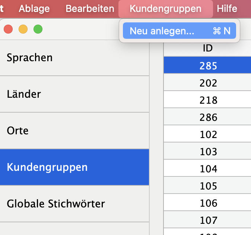Click the yellow minimize window button

pyautogui.click(x=23, y=29)
